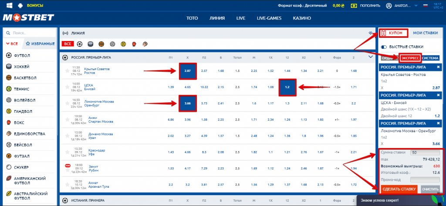Open the Windows app download icon
Image resolution: width=446 pixels, height=206 pixels.
click(10, 5)
